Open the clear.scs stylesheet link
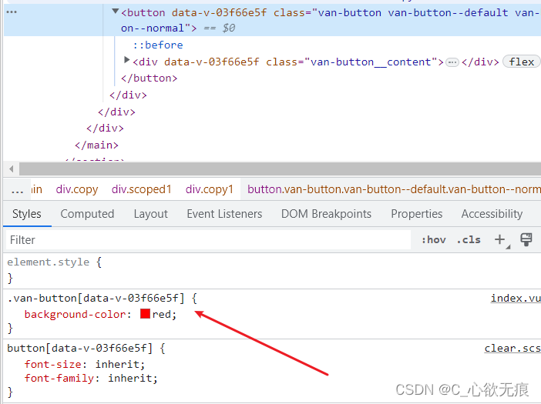 click(512, 349)
